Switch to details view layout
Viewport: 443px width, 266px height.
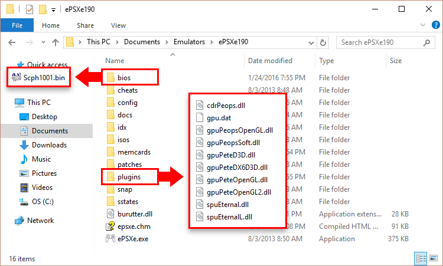tap(421, 258)
